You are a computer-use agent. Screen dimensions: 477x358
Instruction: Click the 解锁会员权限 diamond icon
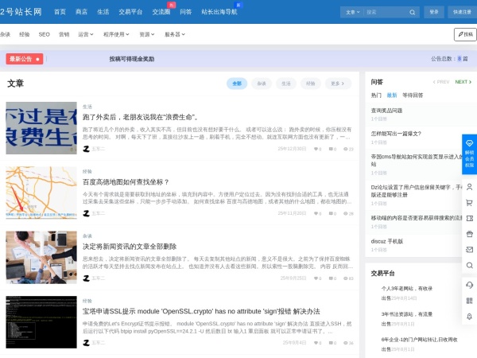[469, 146]
